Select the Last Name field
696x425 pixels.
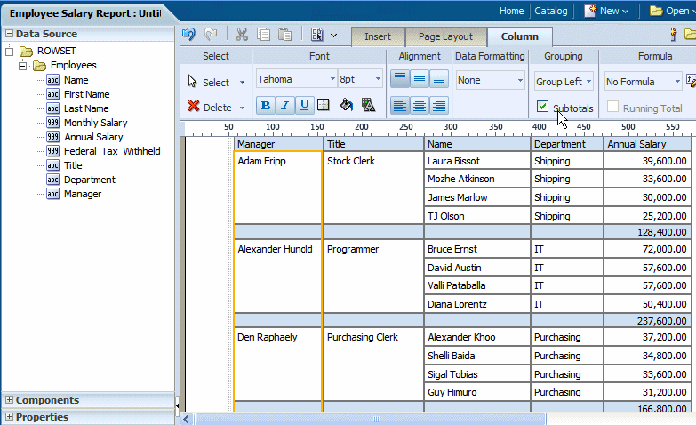pos(86,108)
